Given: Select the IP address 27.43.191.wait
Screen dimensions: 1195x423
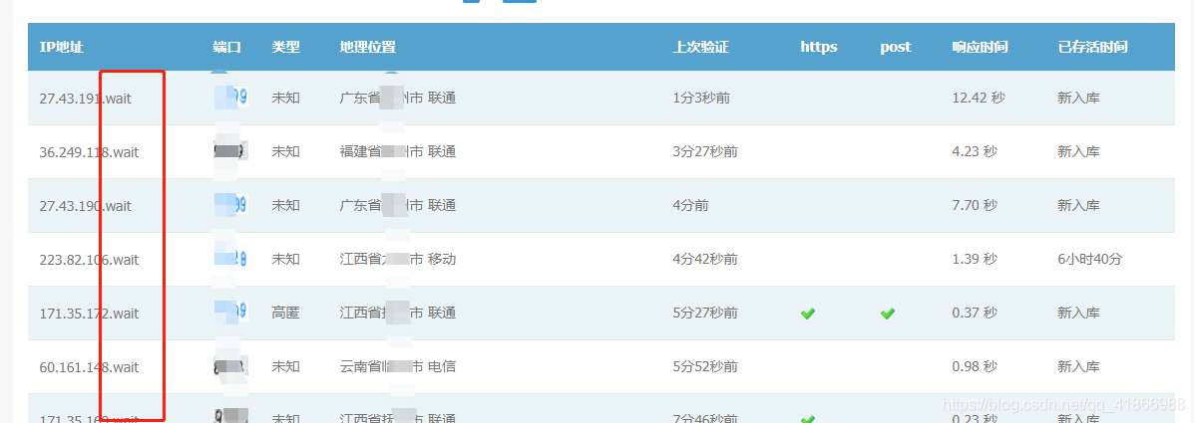Looking at the screenshot, I should click(x=86, y=99).
